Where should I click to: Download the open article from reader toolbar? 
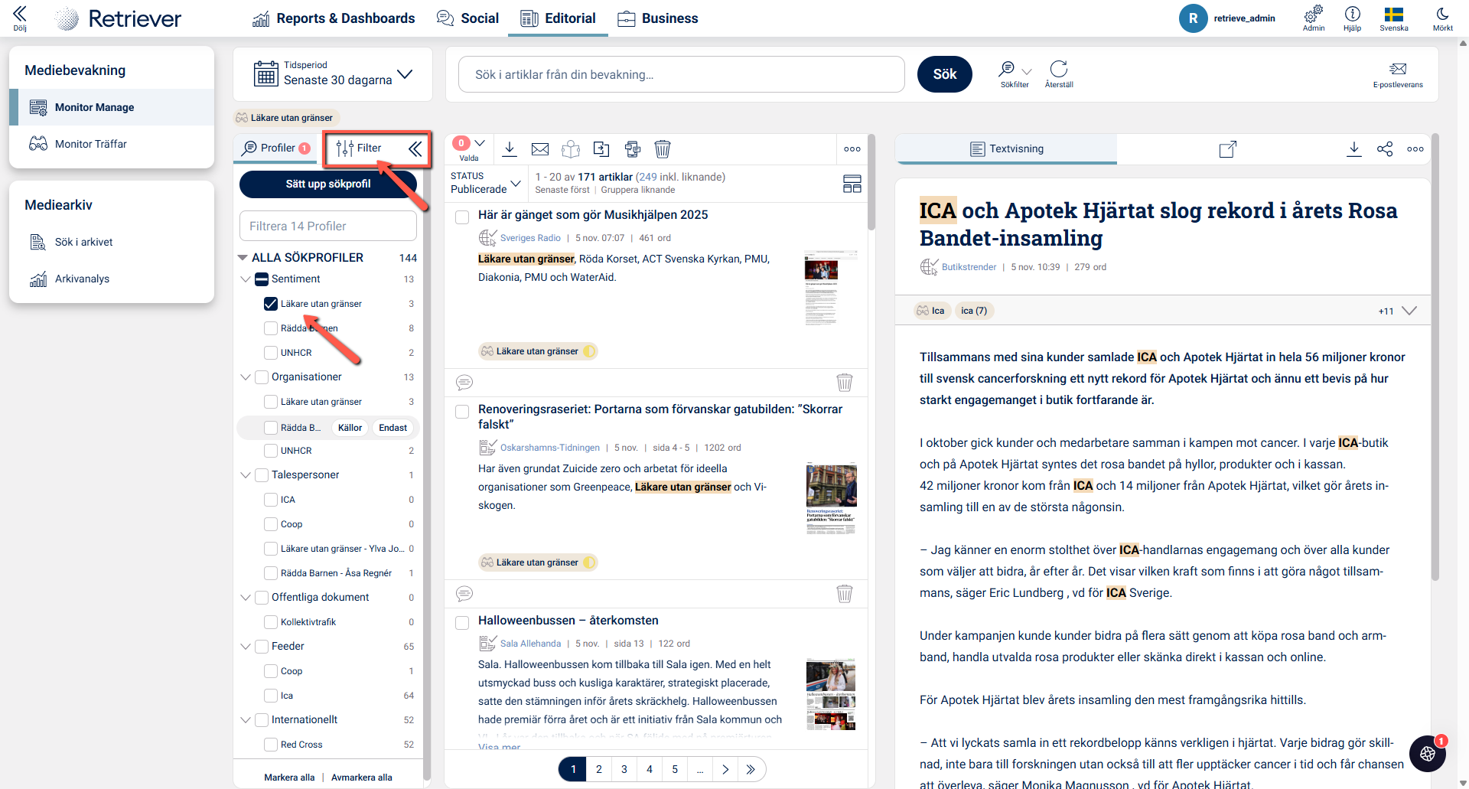[x=1354, y=148]
